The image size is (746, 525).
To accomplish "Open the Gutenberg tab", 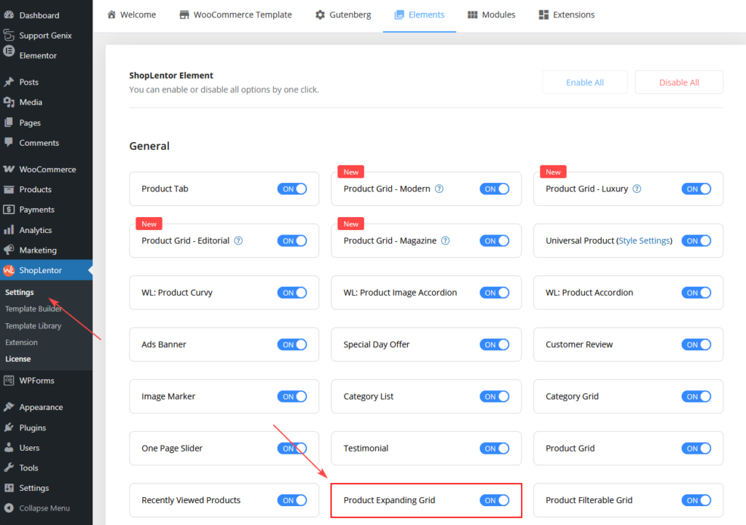I will tap(342, 14).
